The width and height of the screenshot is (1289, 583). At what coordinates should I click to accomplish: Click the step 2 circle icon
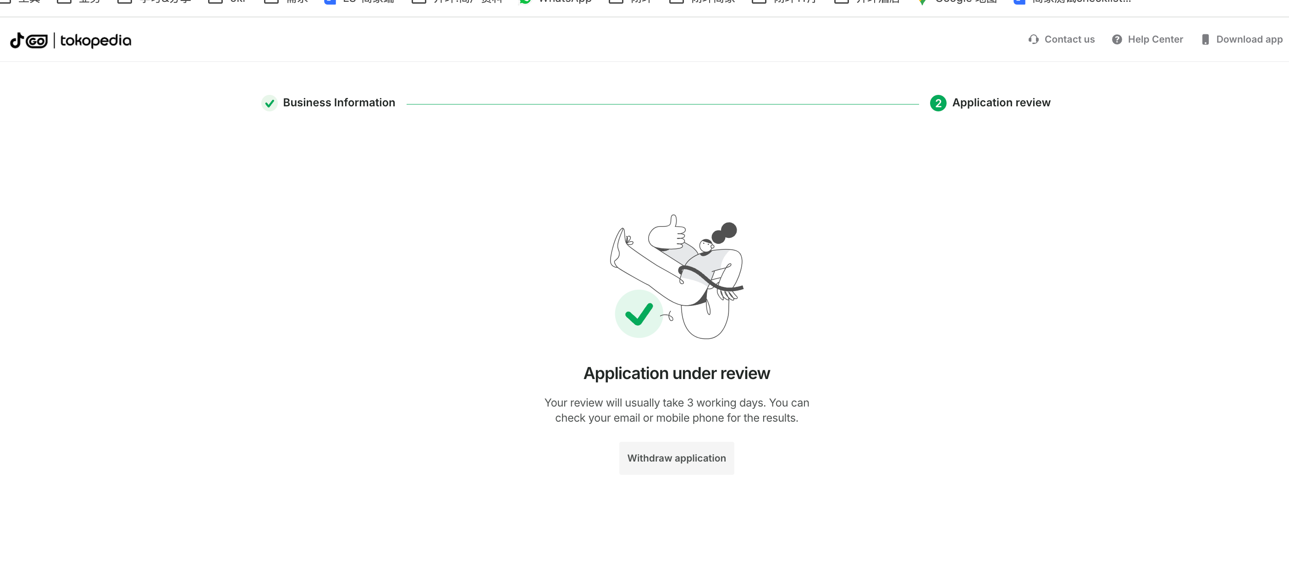[x=938, y=103]
